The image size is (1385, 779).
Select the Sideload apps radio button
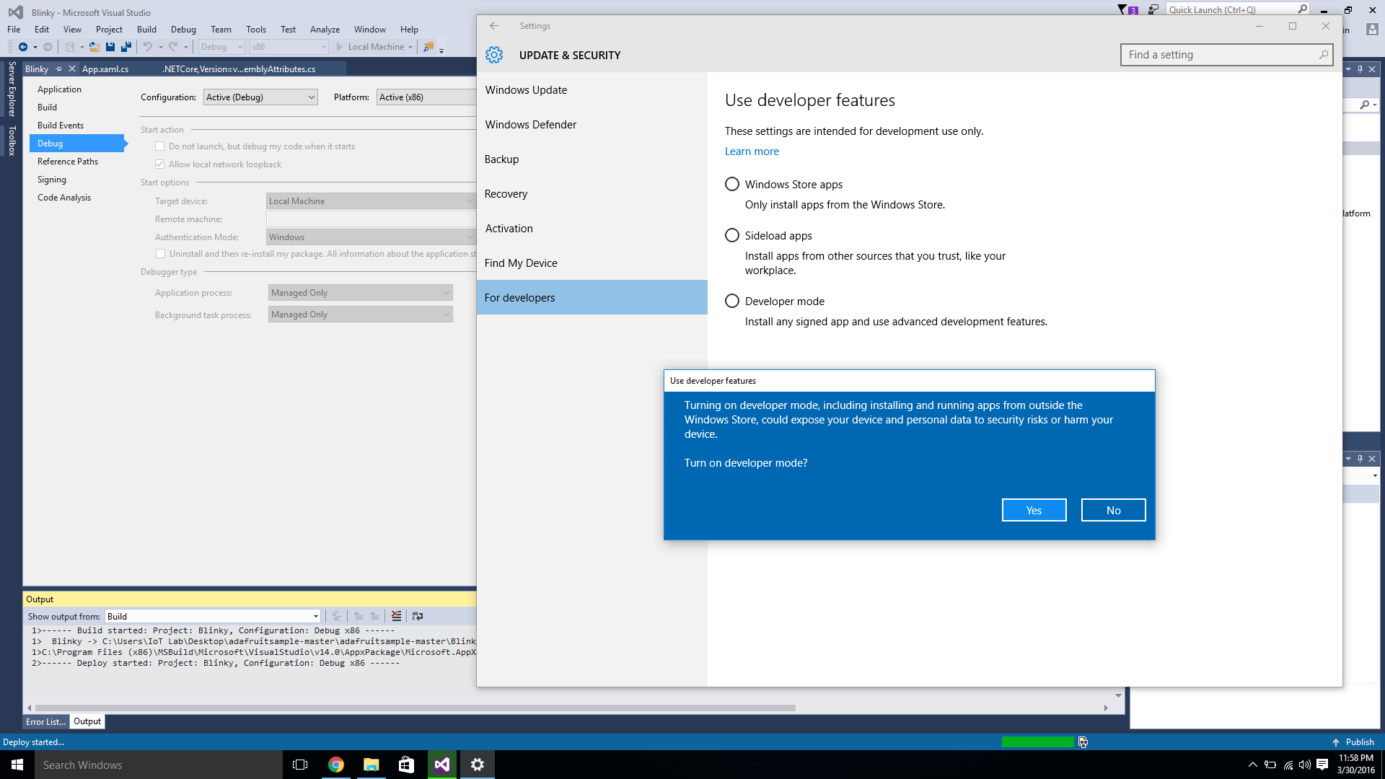(731, 235)
